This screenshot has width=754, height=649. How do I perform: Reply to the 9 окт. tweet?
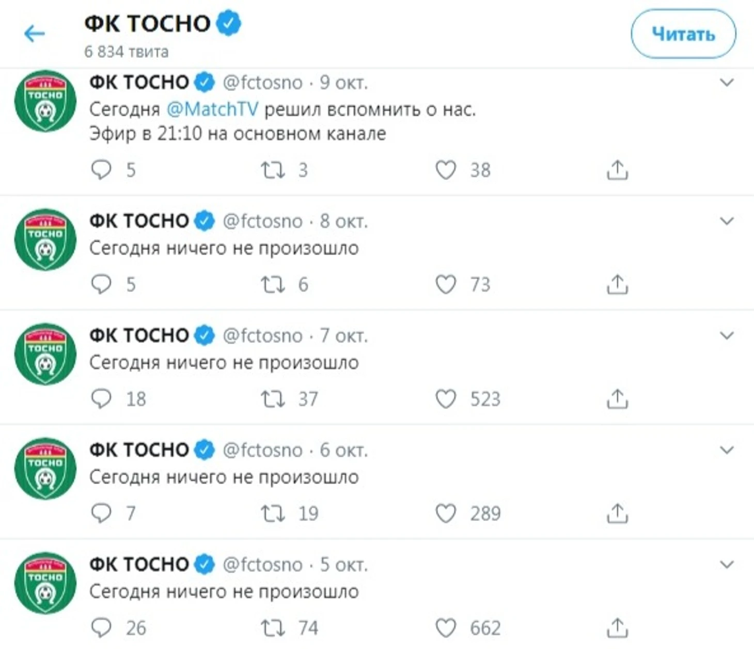click(x=101, y=170)
